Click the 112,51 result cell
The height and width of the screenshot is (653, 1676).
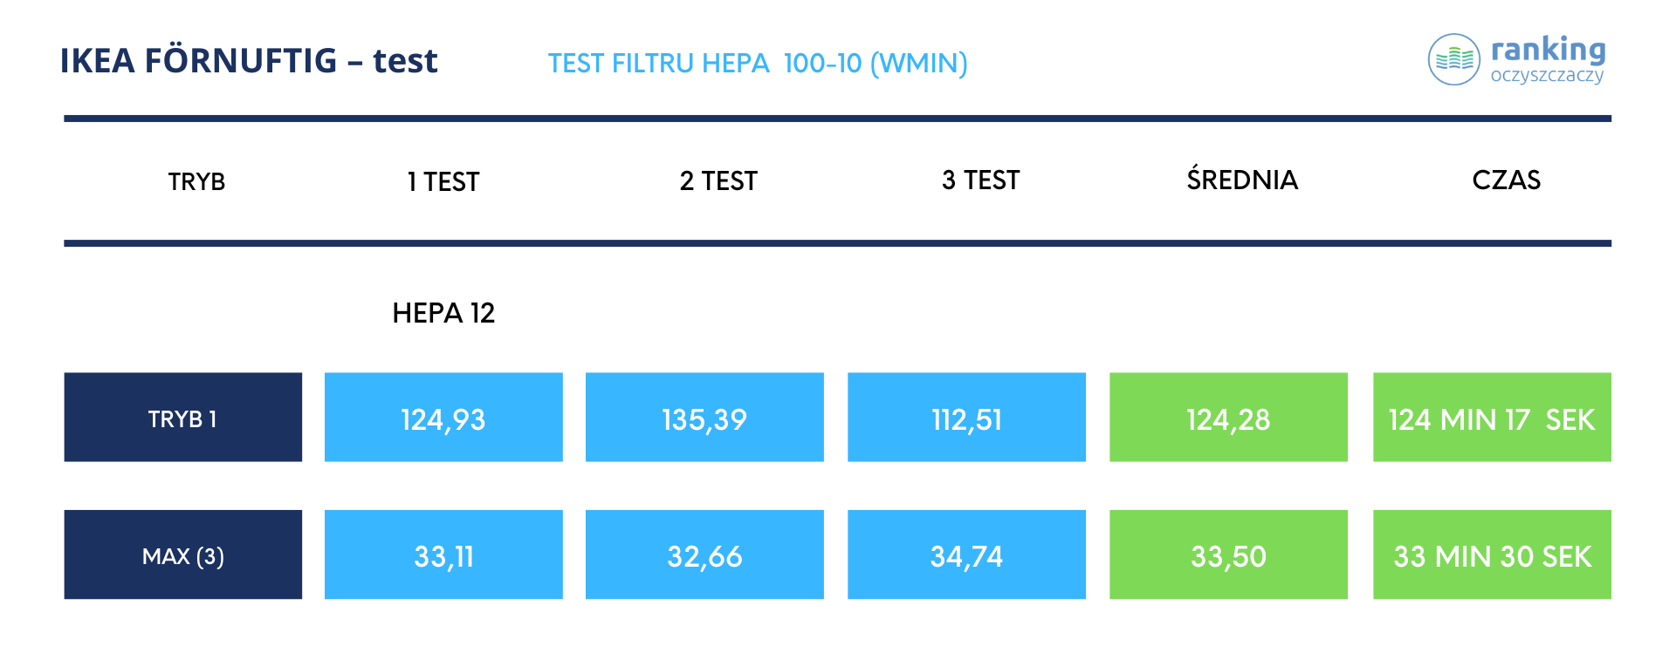(x=966, y=418)
